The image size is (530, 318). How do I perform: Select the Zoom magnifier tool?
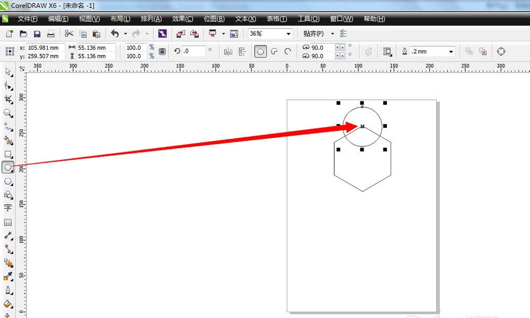(x=8, y=113)
